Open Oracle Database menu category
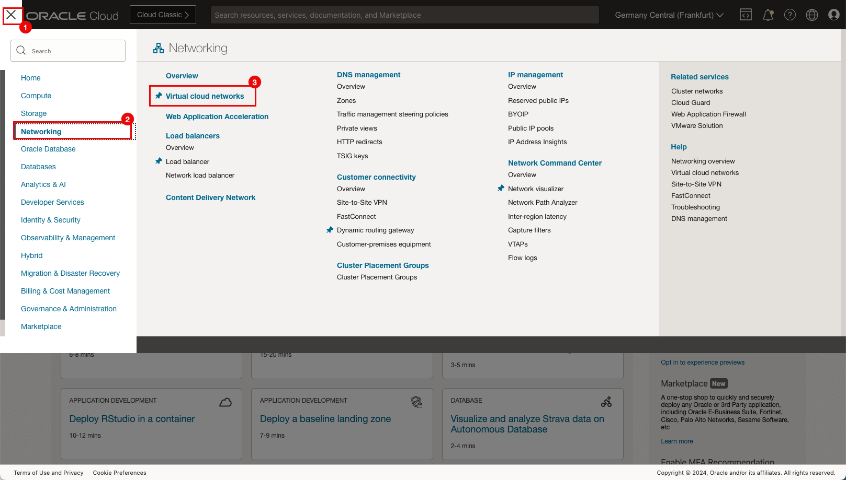Screen dimensions: 846x480 [x=48, y=149]
